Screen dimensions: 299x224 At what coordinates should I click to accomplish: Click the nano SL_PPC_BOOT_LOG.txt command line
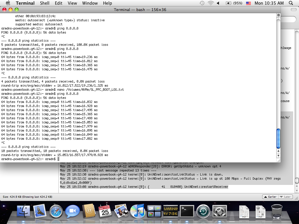click(x=62, y=90)
